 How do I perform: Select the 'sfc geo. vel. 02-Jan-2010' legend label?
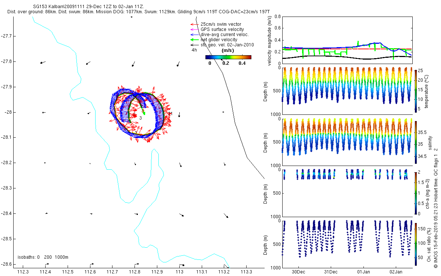(227, 45)
